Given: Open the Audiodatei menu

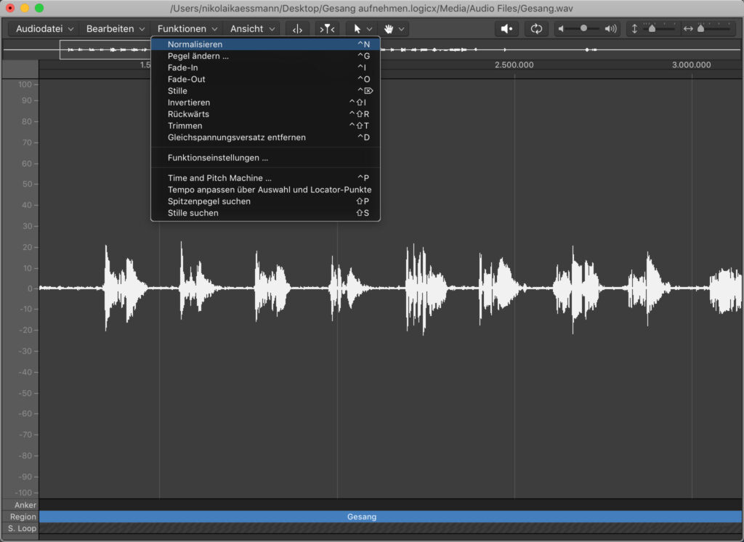Looking at the screenshot, I should coord(44,29).
